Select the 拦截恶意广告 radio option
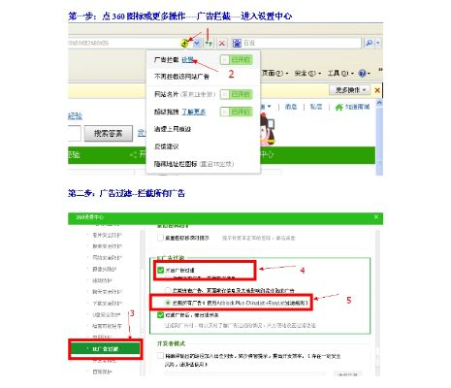This screenshot has width=451, height=388. pyautogui.click(x=168, y=290)
